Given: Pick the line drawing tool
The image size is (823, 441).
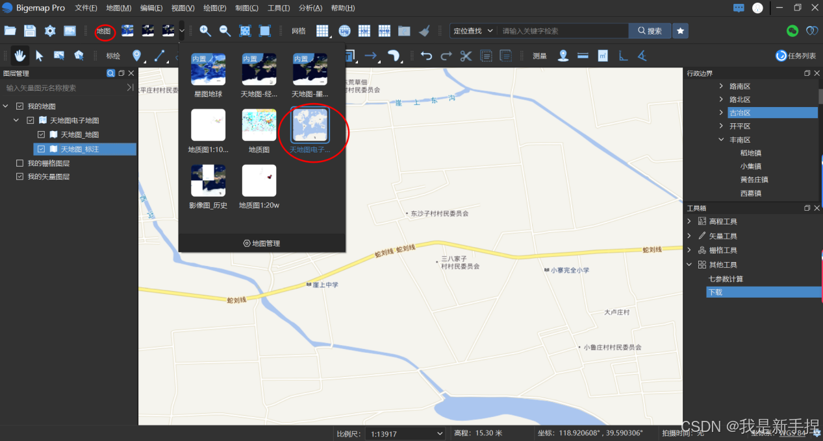Looking at the screenshot, I should tap(158, 55).
